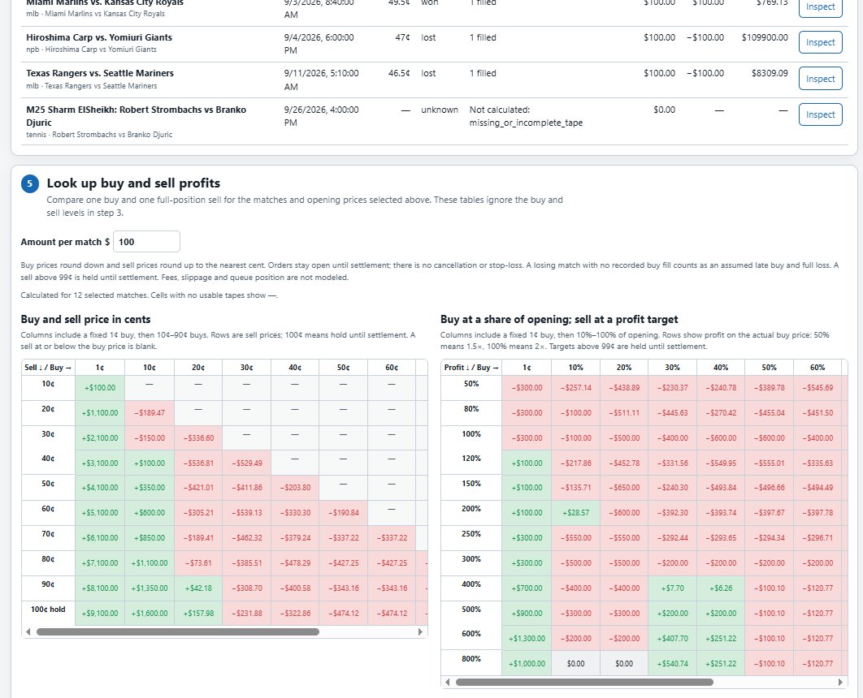Click the +$1,600.00 cell

[x=150, y=613]
